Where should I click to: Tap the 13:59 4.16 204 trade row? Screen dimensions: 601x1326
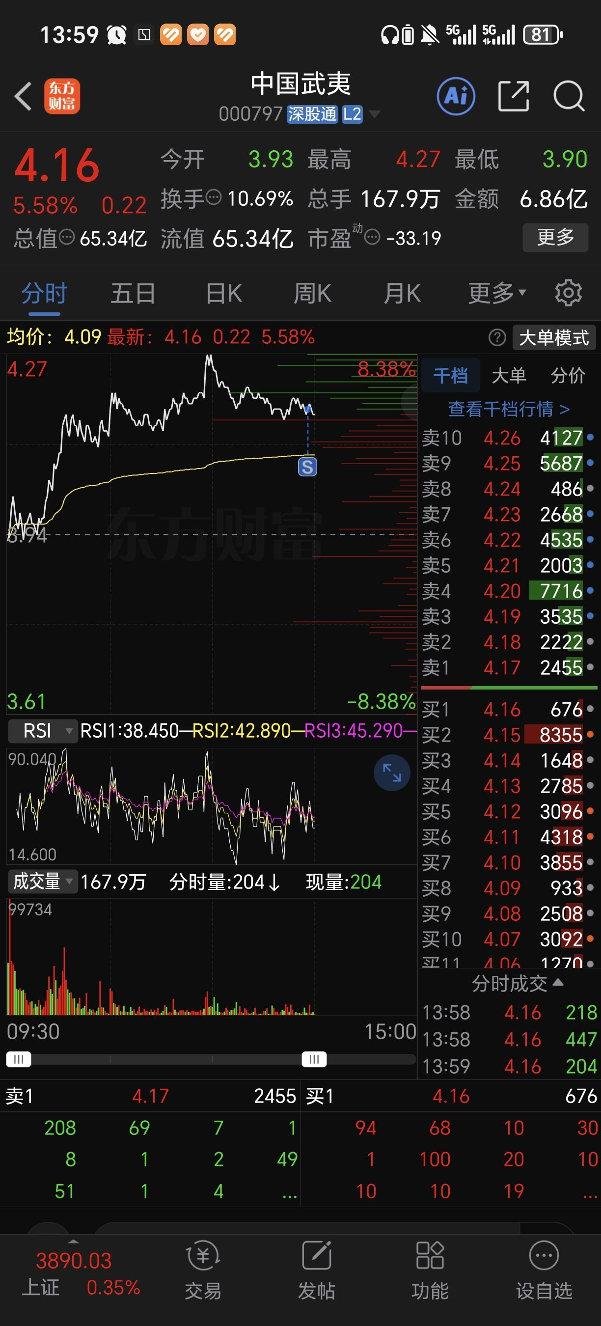point(509,1066)
